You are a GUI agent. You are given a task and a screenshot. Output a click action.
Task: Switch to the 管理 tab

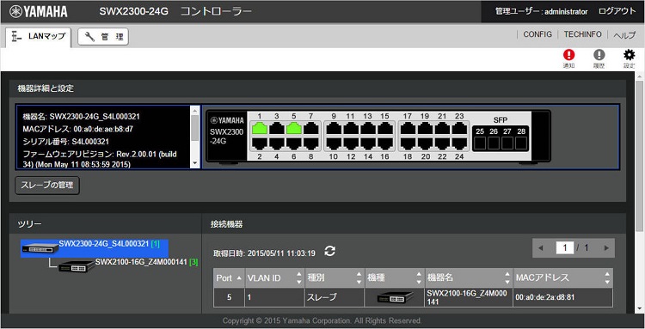pyautogui.click(x=103, y=37)
